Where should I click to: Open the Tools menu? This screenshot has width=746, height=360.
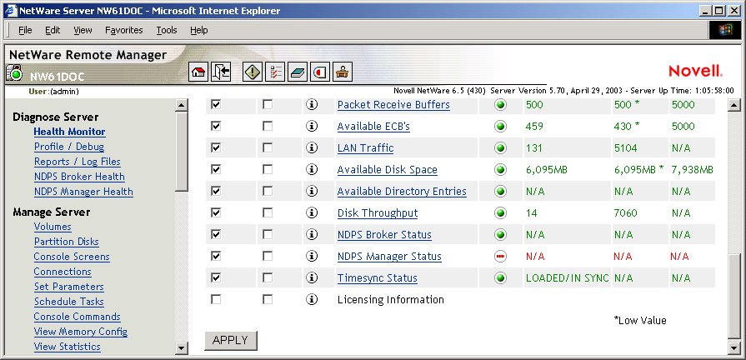[167, 31]
